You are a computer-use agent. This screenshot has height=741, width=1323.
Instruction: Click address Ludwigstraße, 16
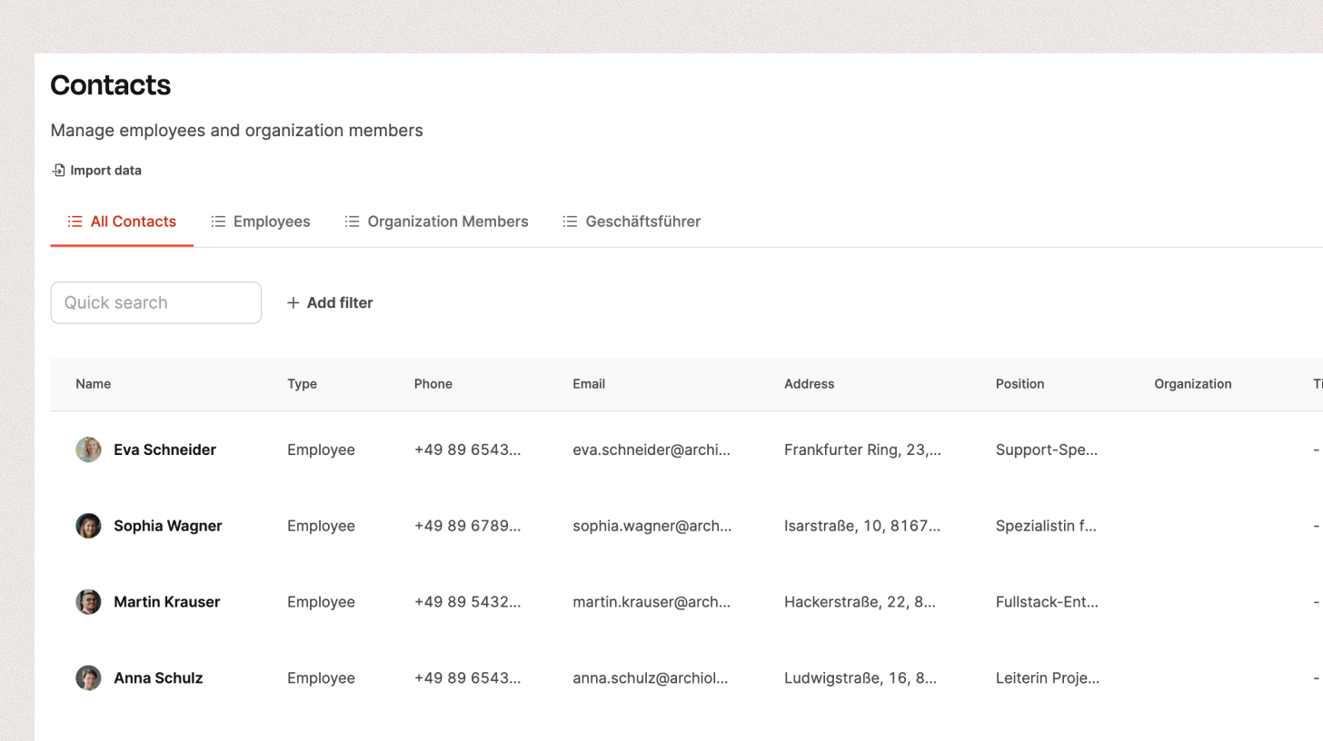point(860,678)
